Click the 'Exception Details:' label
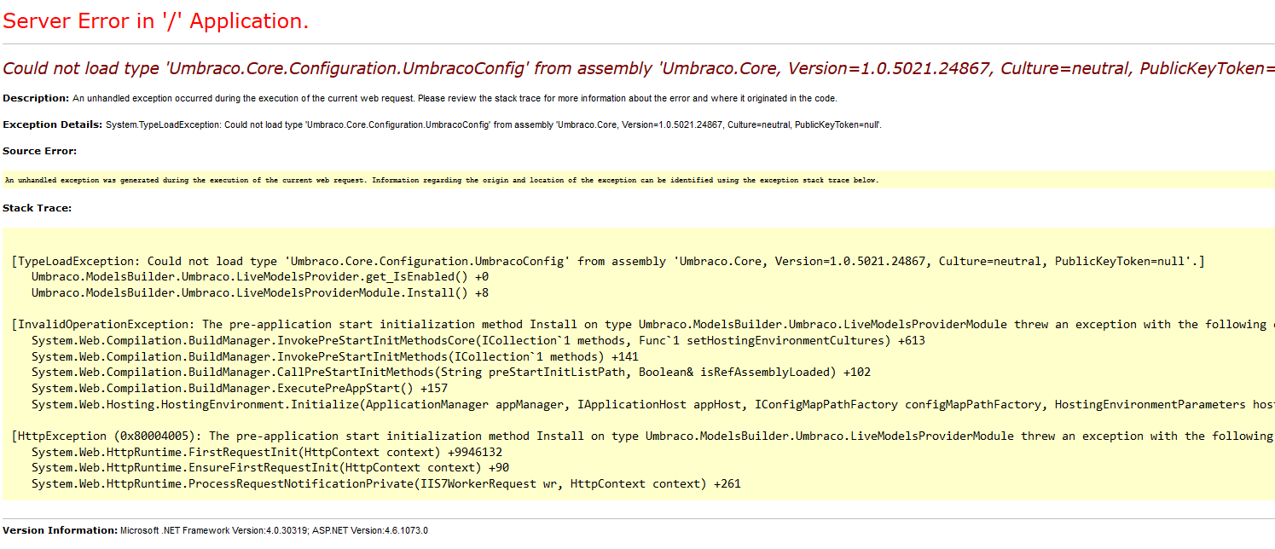The image size is (1275, 549). (52, 124)
